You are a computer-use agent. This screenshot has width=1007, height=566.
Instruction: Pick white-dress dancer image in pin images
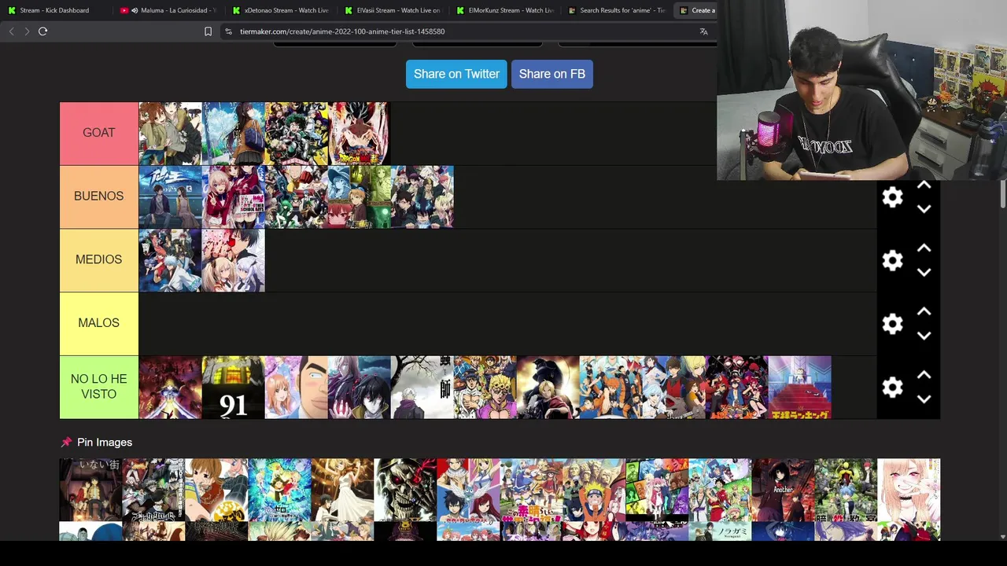(342, 491)
